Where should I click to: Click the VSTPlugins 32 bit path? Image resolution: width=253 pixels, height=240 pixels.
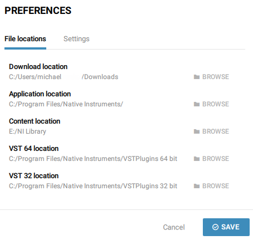pyautogui.click(x=93, y=186)
